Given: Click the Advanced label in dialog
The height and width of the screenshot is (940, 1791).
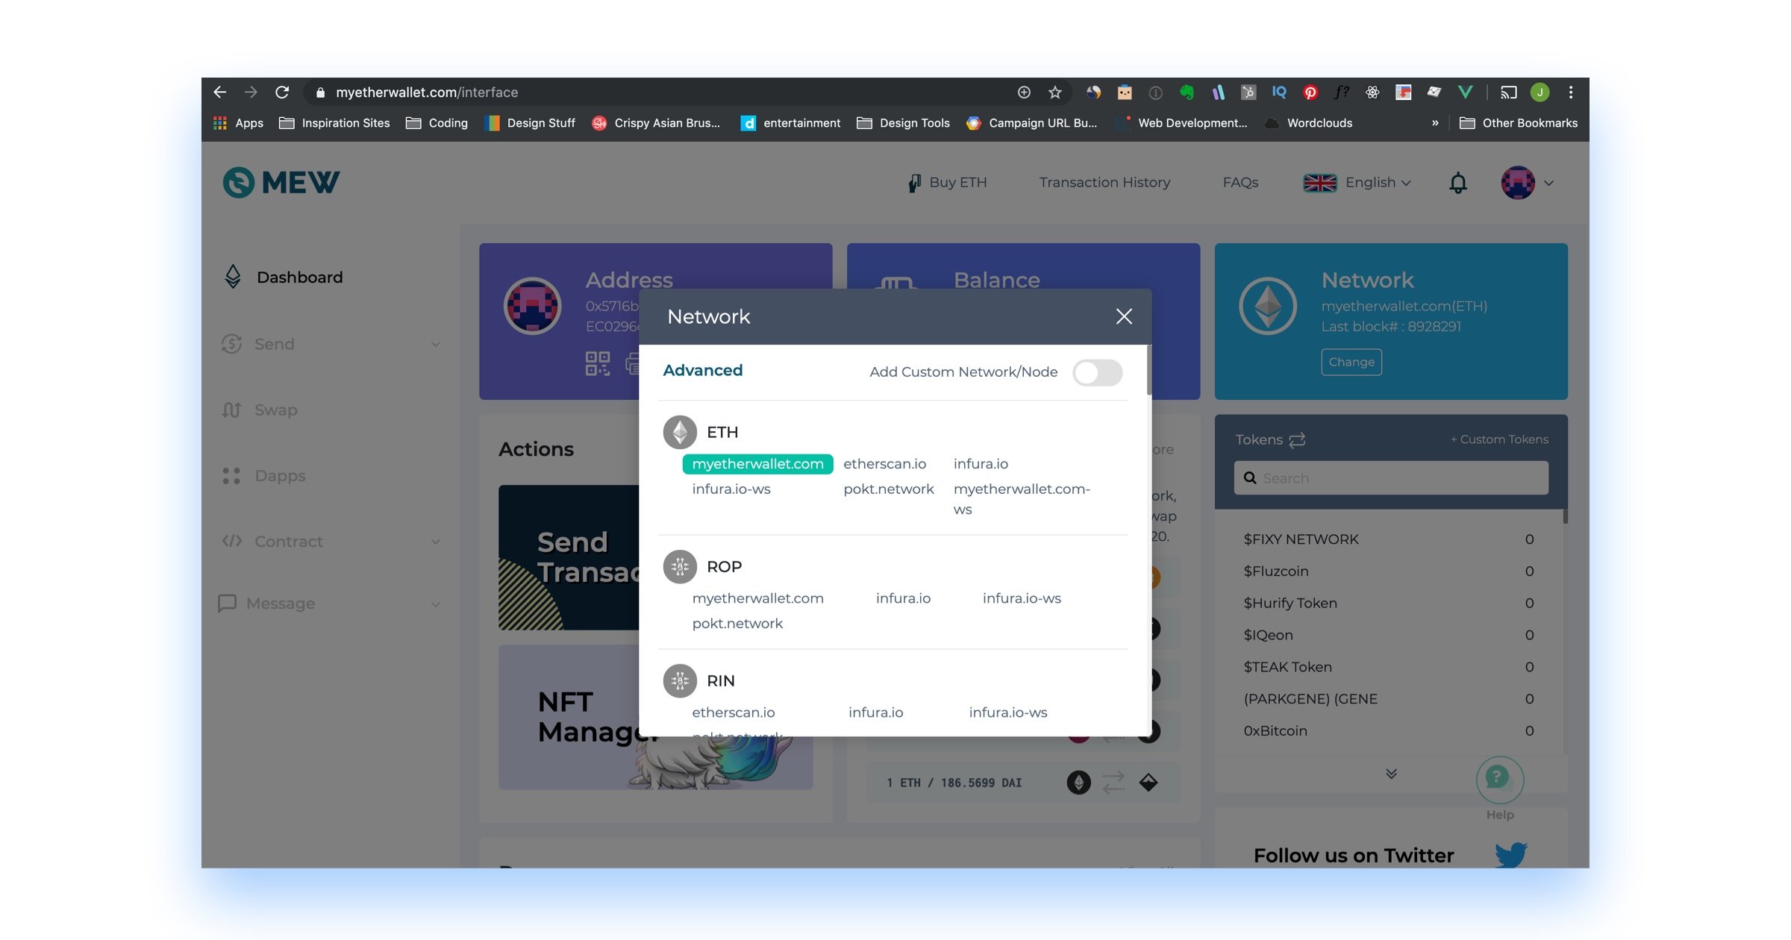Looking at the screenshot, I should click(702, 370).
